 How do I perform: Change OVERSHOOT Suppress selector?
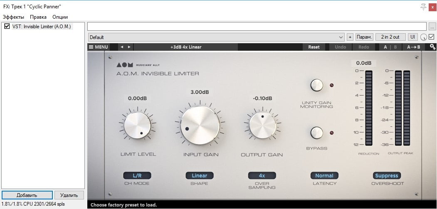point(387,176)
